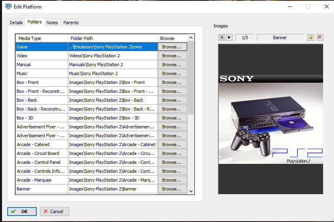Open the Notes tab
Screen dimensions: 334x222
tap(52, 23)
